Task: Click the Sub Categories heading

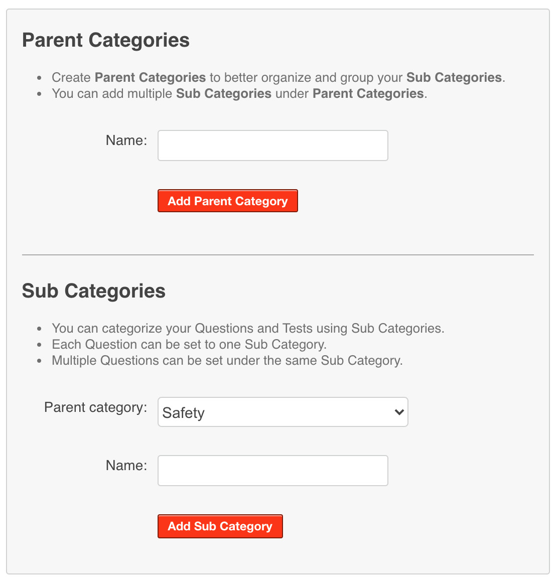Action: [94, 291]
